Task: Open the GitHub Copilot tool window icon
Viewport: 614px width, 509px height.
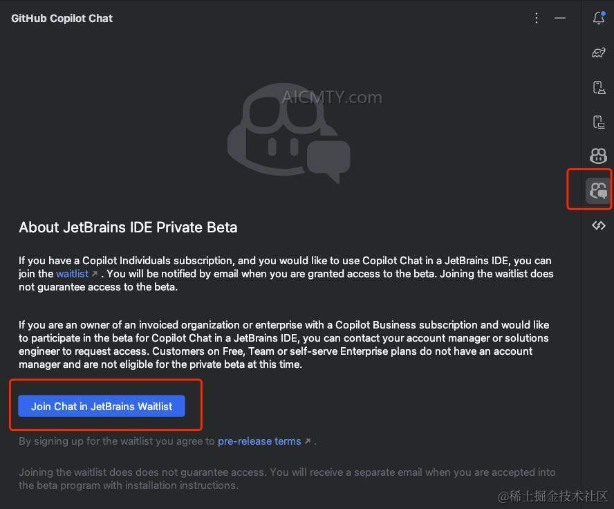Action: click(599, 156)
